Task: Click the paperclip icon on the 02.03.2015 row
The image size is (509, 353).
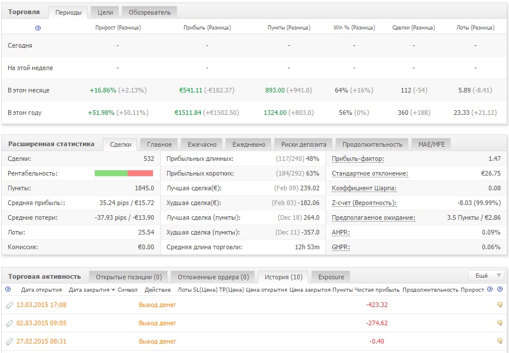Action: pos(9,324)
